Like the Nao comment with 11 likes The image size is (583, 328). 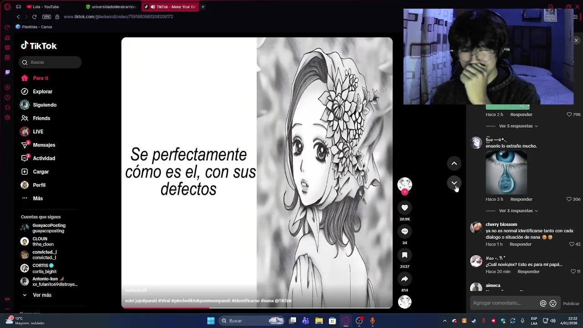[x=573, y=272]
